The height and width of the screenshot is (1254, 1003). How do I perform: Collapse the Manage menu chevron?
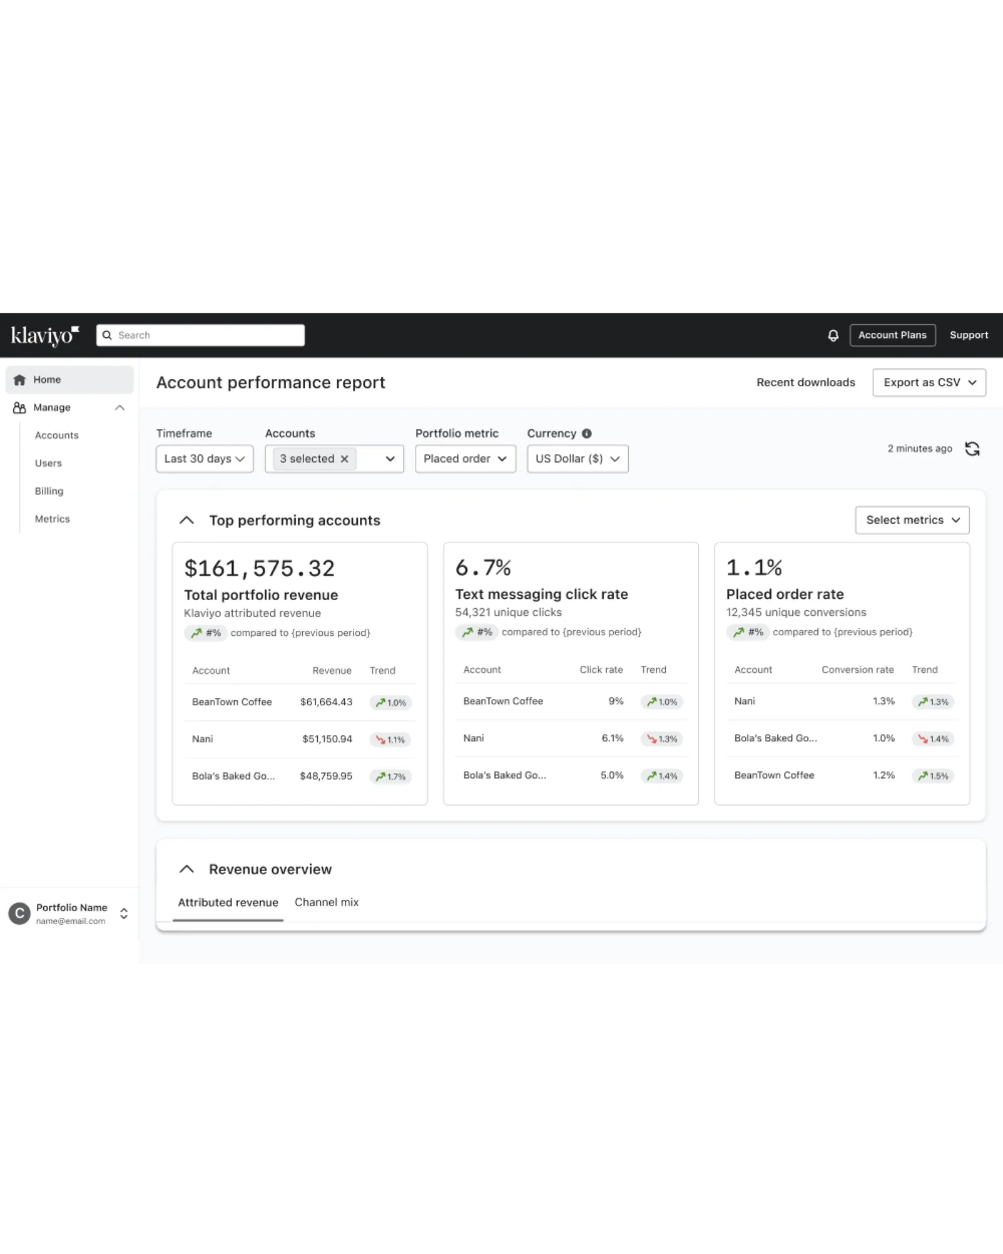click(x=120, y=408)
